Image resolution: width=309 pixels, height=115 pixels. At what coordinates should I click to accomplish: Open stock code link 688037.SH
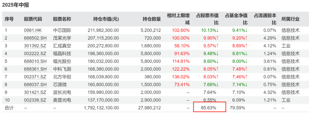(35, 85)
